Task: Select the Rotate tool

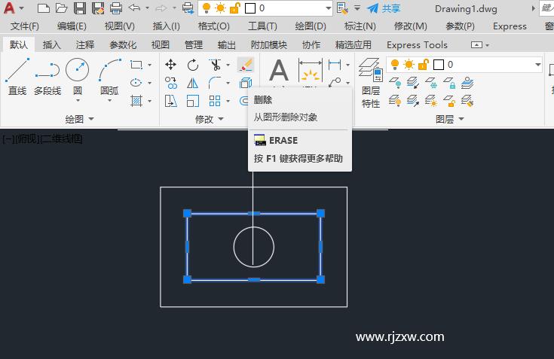Action: coord(192,65)
